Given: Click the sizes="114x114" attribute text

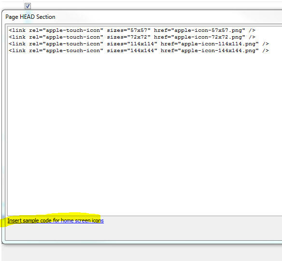Looking at the screenshot, I should 132,44.
